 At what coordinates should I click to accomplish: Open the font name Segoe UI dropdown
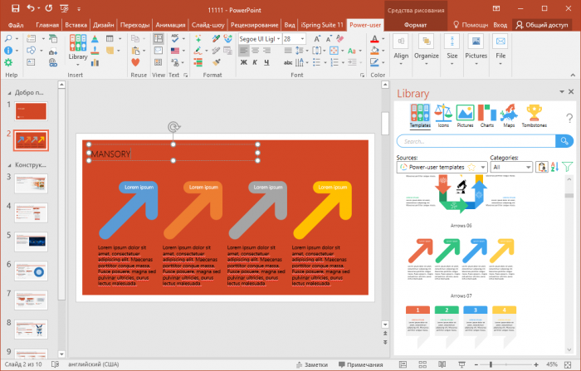tap(277, 39)
